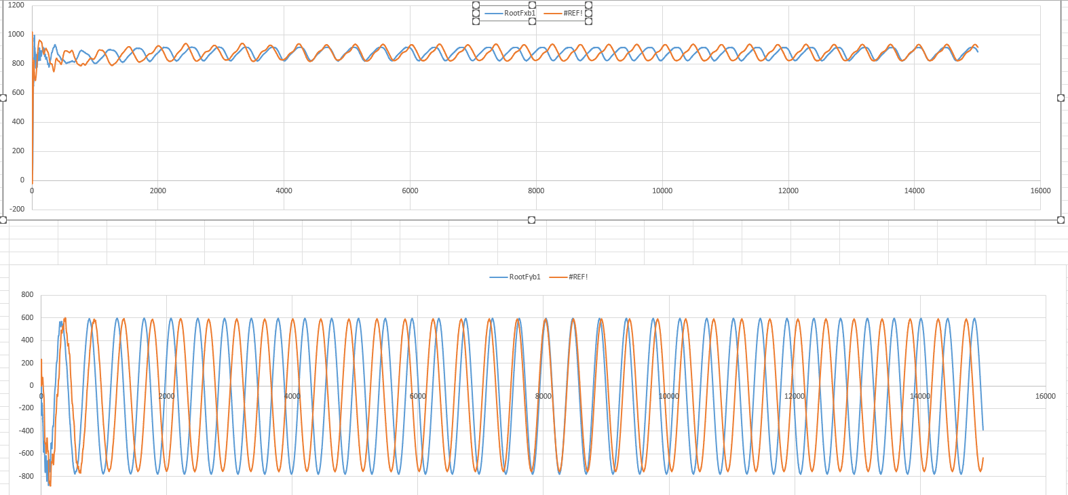Click the top chart's bottom-right corner handle

(1061, 220)
